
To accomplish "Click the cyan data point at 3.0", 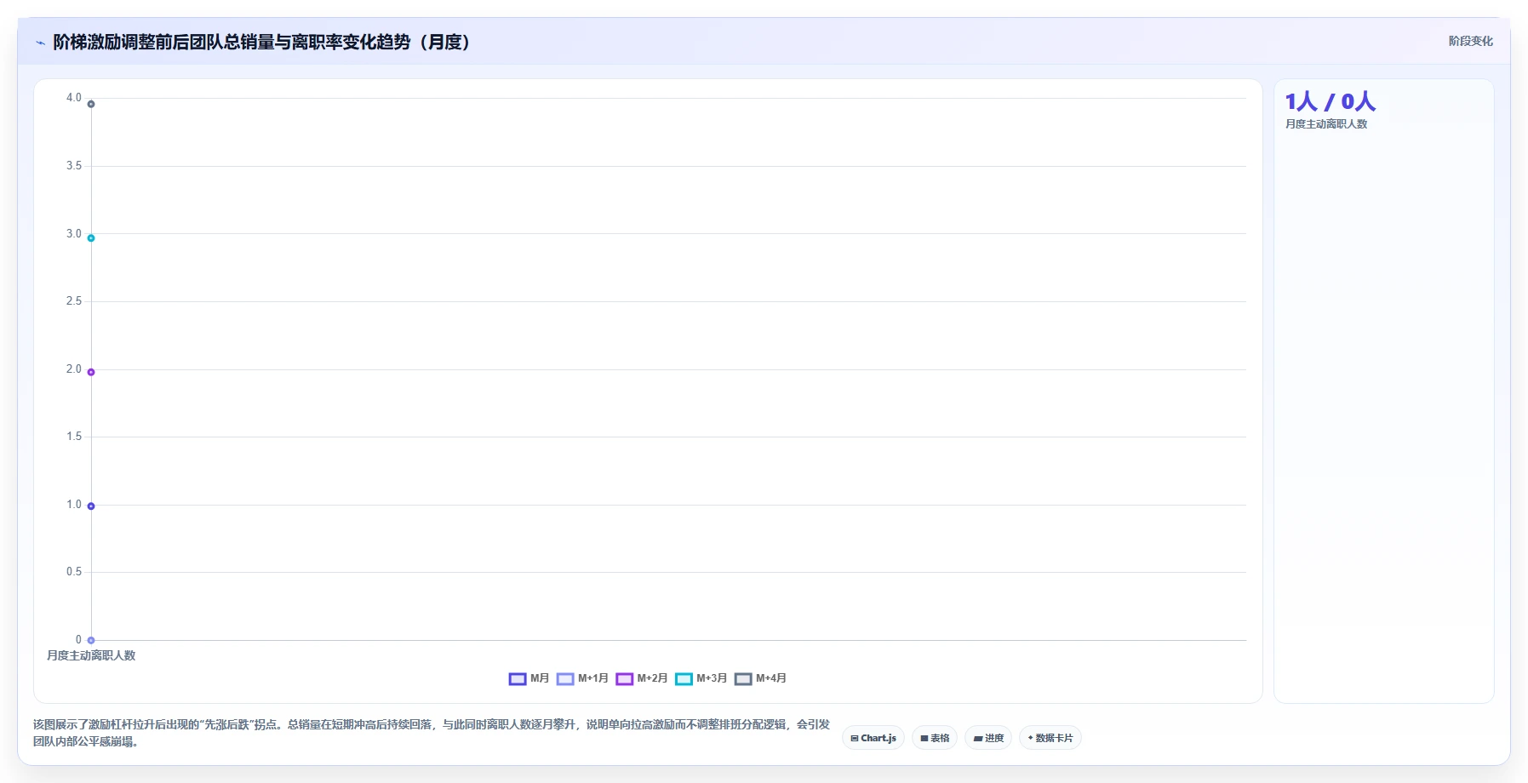I will 91,238.
